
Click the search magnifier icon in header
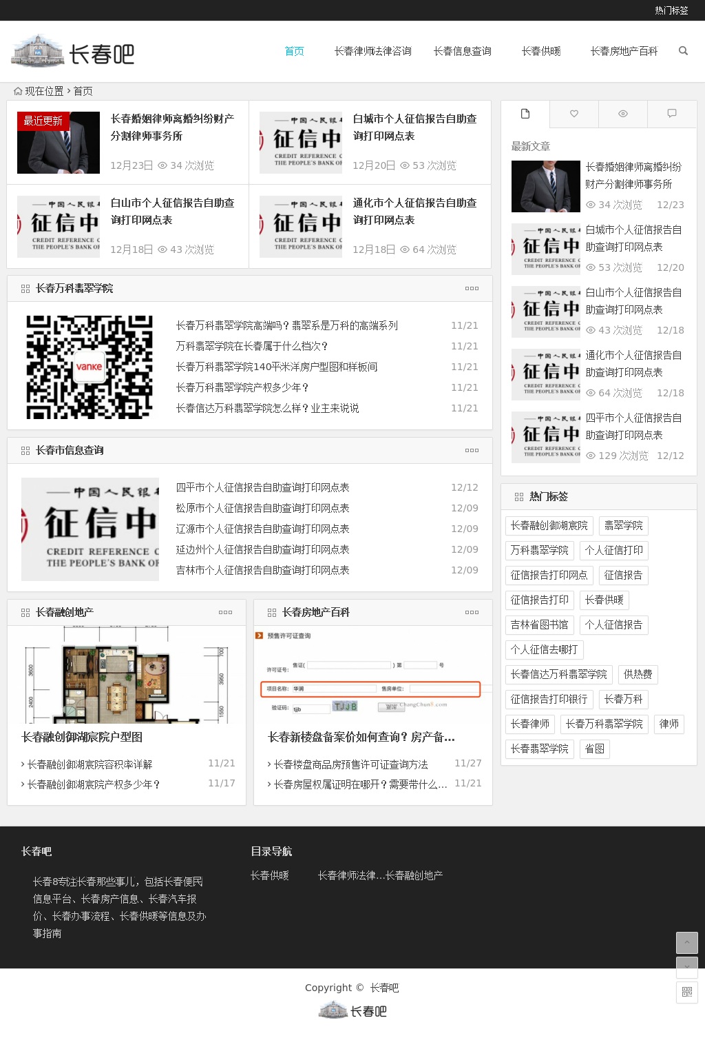(x=683, y=51)
